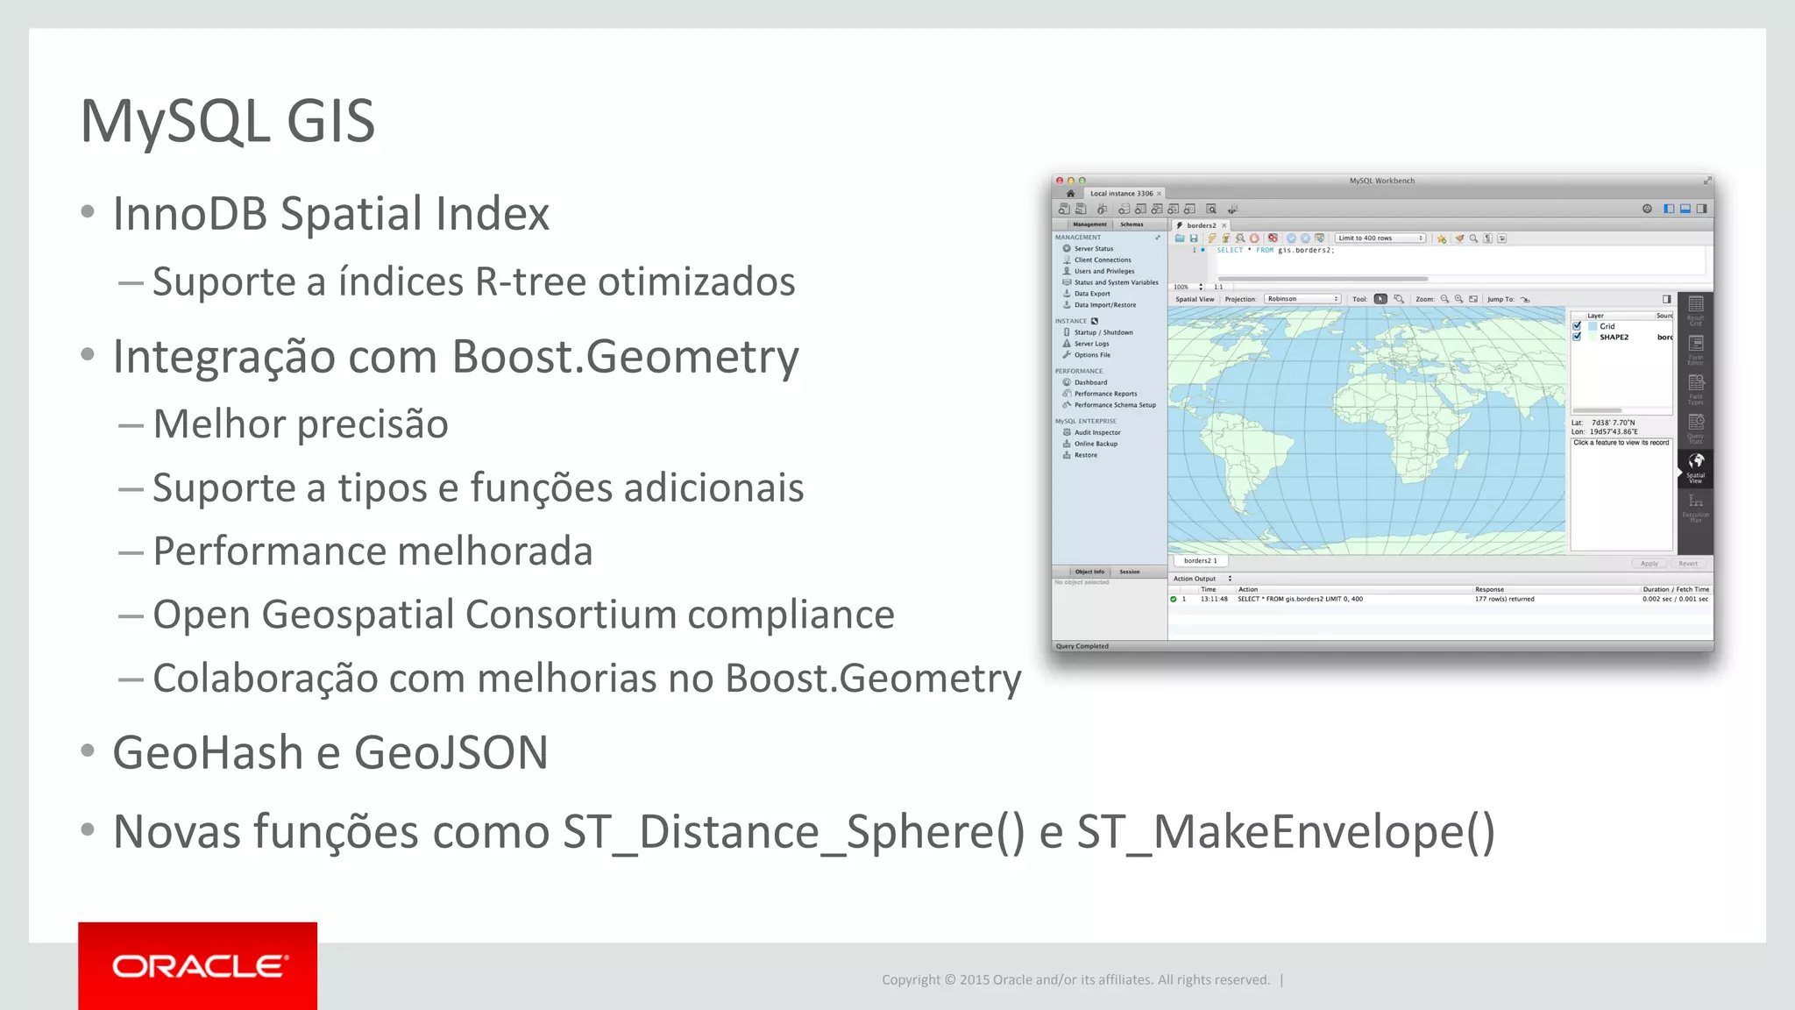
Task: Click the Apply button
Action: (x=1650, y=564)
